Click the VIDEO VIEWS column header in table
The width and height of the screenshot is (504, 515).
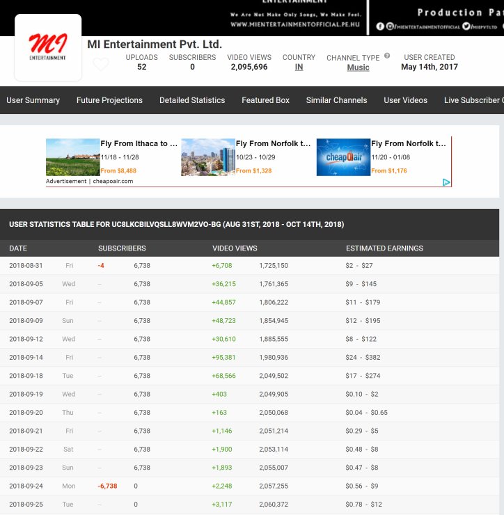point(235,248)
